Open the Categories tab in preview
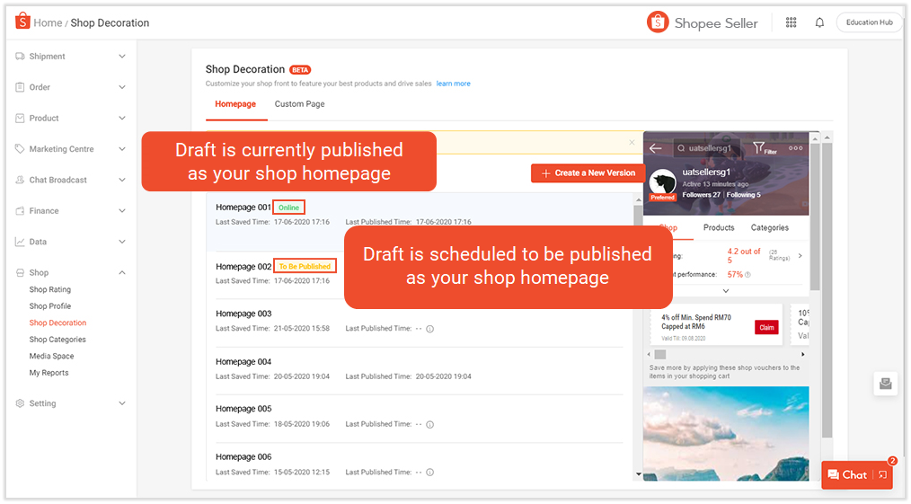This screenshot has height=504, width=911. (769, 227)
